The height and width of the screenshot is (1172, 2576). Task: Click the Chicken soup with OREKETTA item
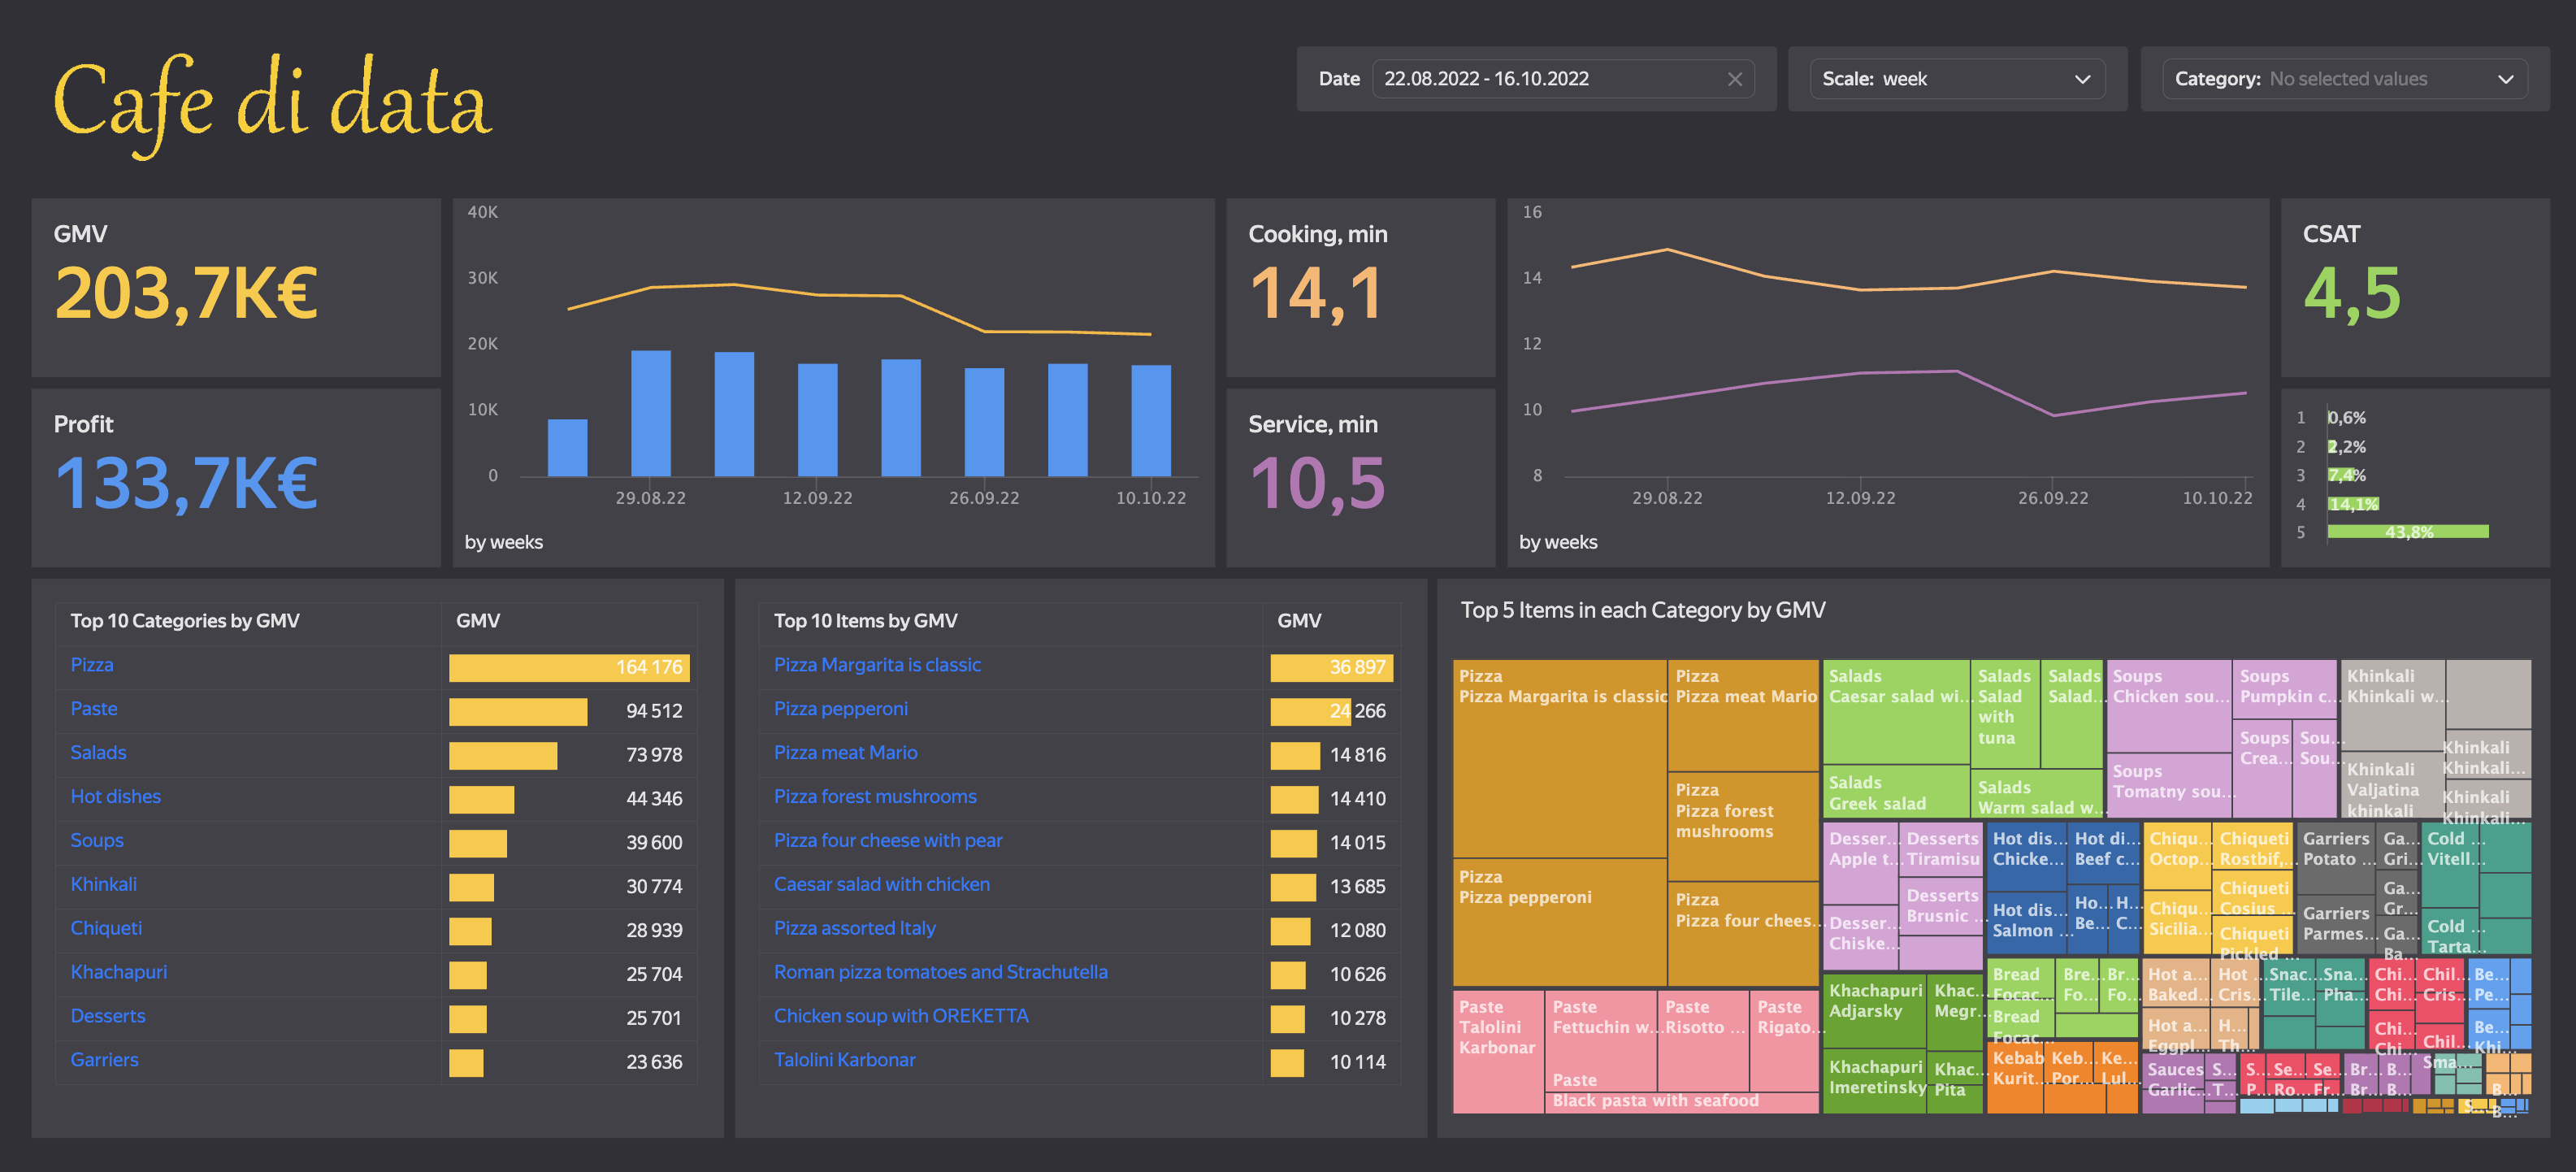pyautogui.click(x=900, y=1016)
